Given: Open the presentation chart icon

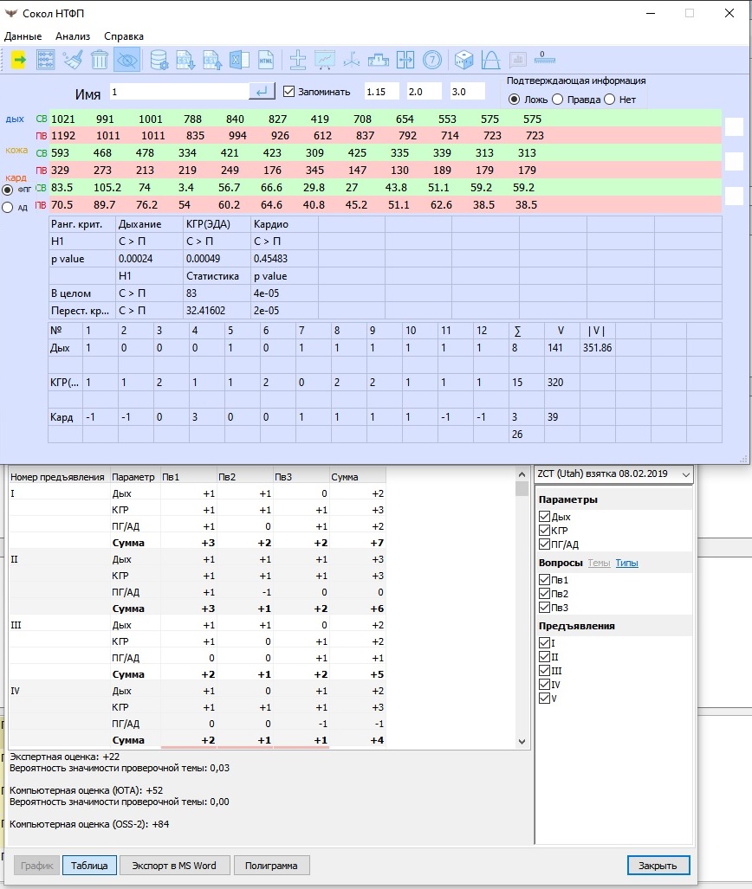Looking at the screenshot, I should [x=325, y=60].
